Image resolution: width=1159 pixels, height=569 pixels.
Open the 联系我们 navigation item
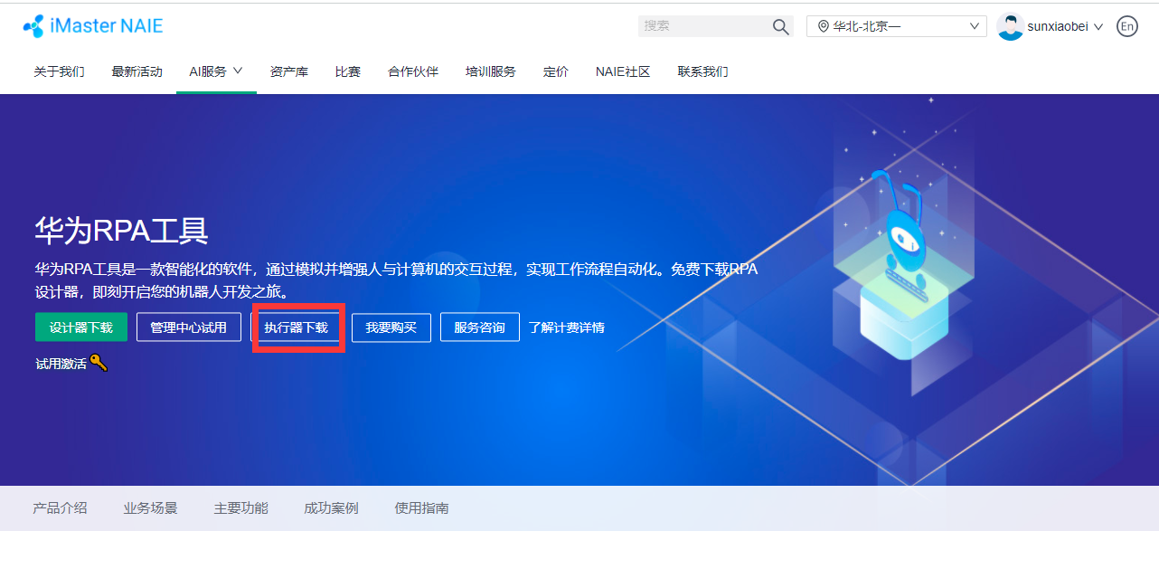[x=702, y=71]
